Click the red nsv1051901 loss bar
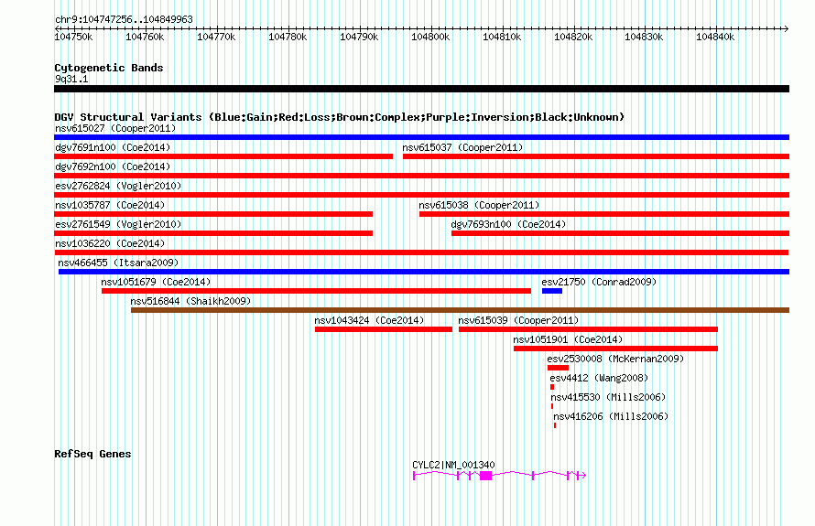This screenshot has height=526, width=815. tap(615, 349)
